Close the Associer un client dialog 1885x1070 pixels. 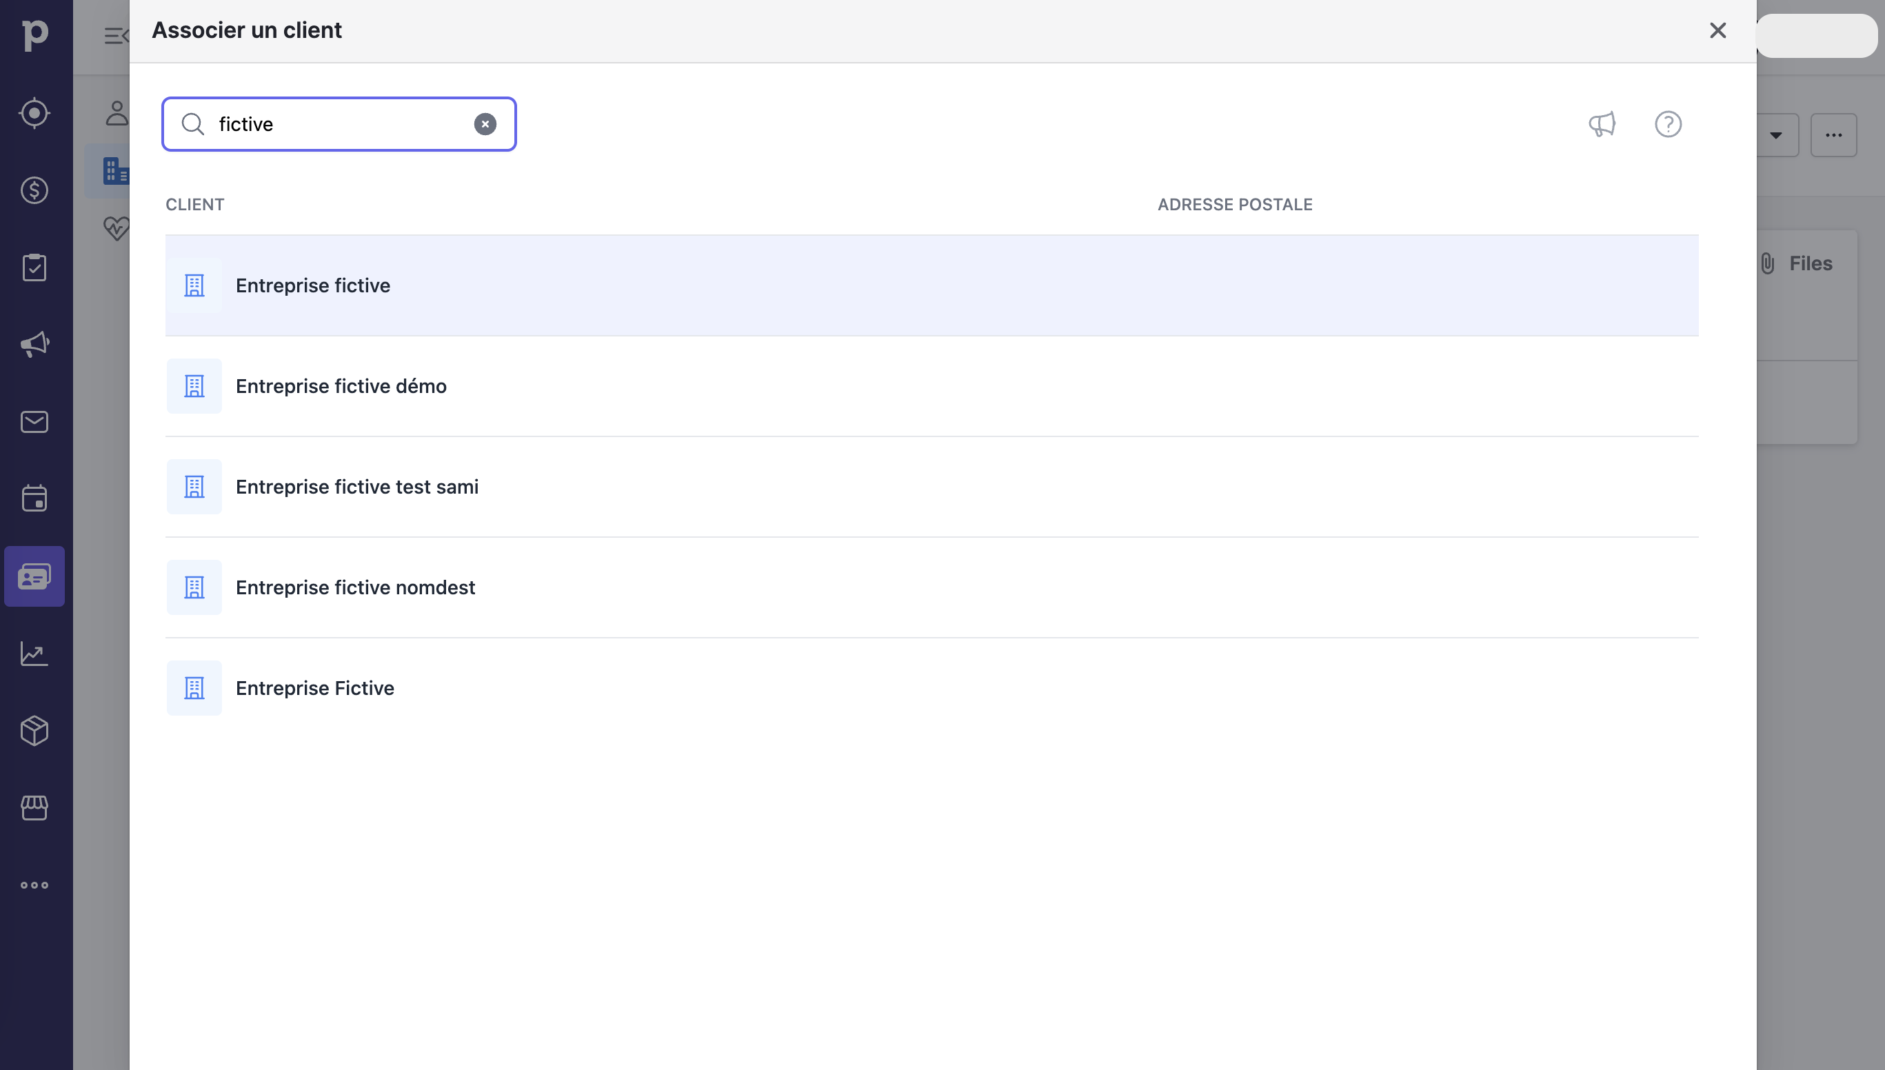pos(1717,30)
